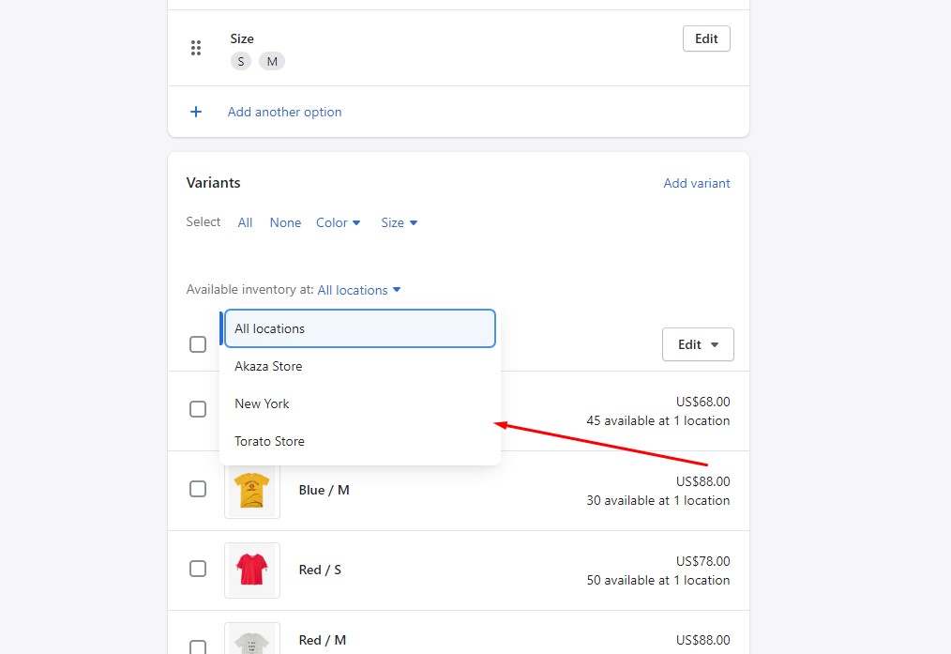Click the plus icon for adding option
Screen dimensions: 951x654
[x=196, y=112]
